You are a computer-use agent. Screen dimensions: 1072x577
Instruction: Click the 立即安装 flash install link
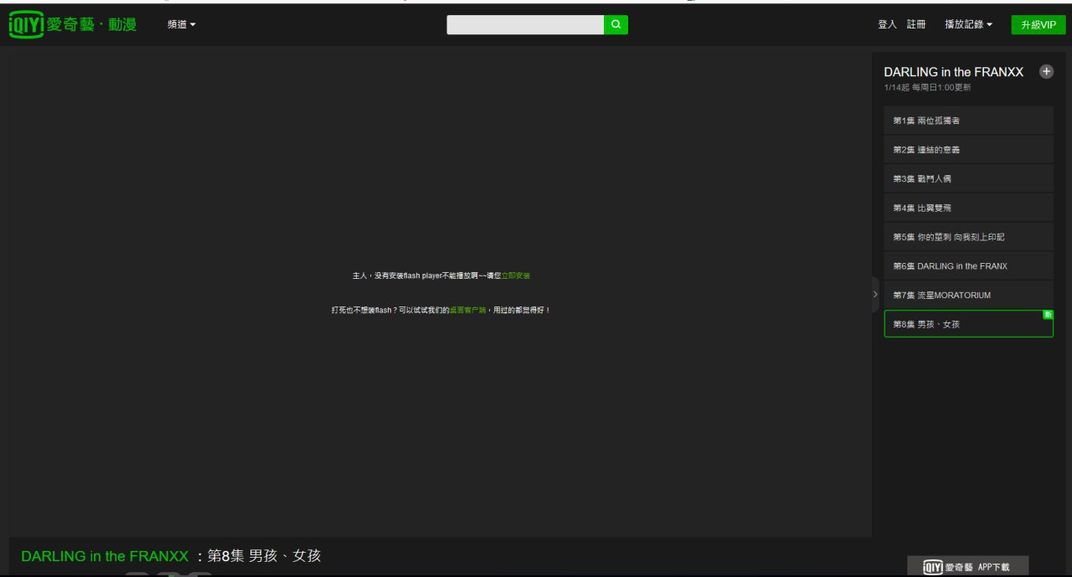tap(516, 276)
